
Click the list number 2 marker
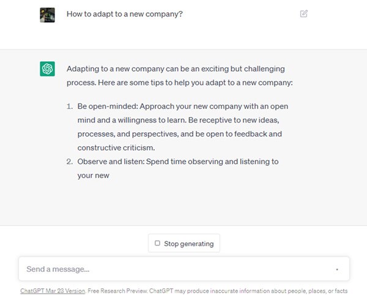click(x=70, y=162)
